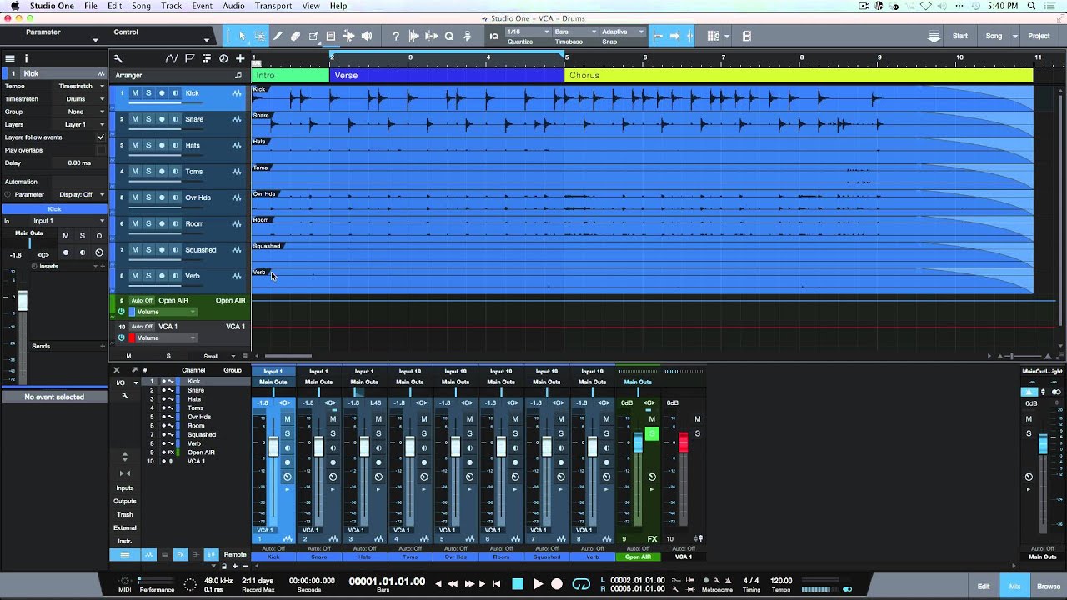Screen dimensions: 1067x600
Task: Open the Timestretch Drums dropdown
Action: coord(80,99)
